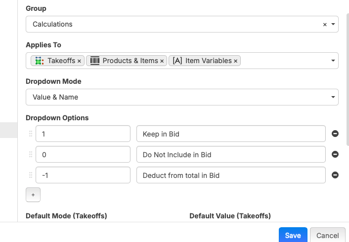Cancel the changes
The width and height of the screenshot is (349, 242).
click(327, 235)
